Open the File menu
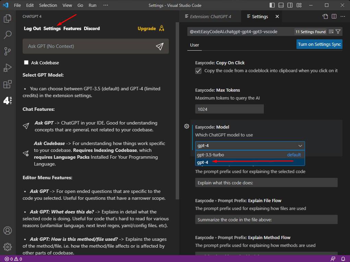 [17, 5]
